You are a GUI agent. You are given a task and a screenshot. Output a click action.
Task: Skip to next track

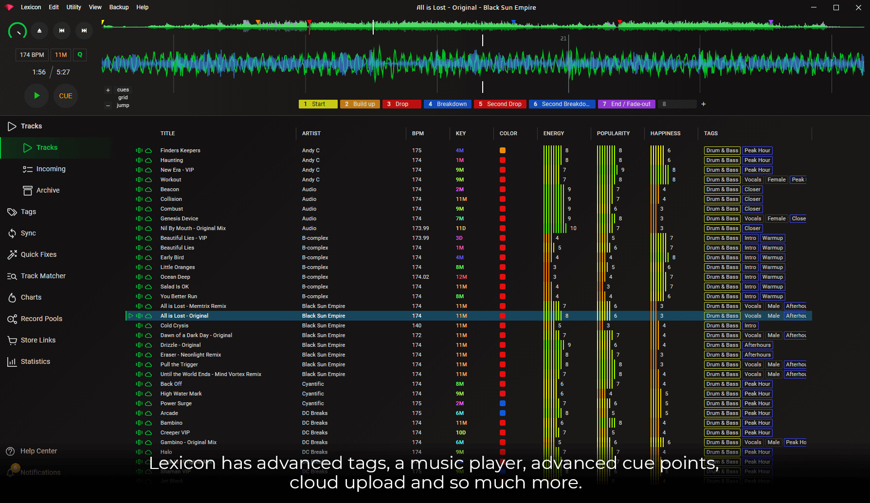[84, 31]
